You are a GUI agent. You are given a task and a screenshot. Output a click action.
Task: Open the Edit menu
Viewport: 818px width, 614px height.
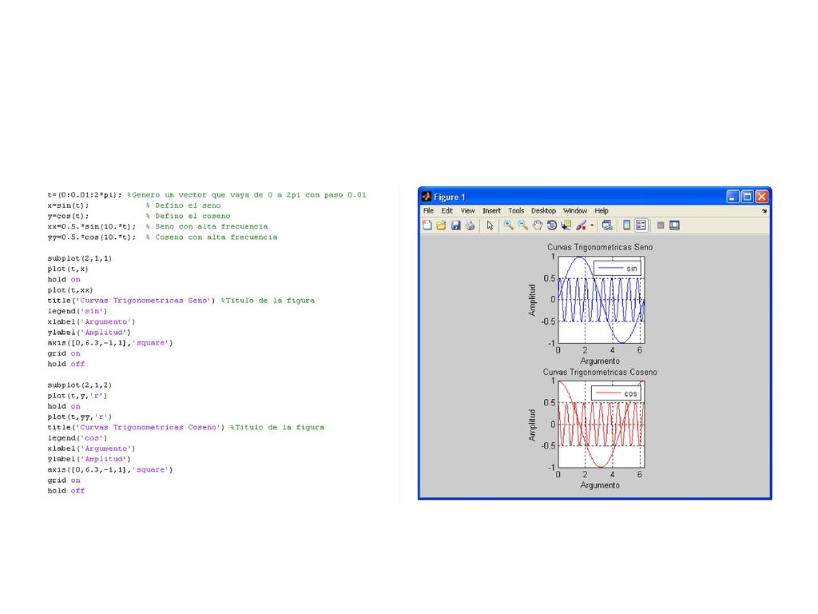(x=447, y=210)
